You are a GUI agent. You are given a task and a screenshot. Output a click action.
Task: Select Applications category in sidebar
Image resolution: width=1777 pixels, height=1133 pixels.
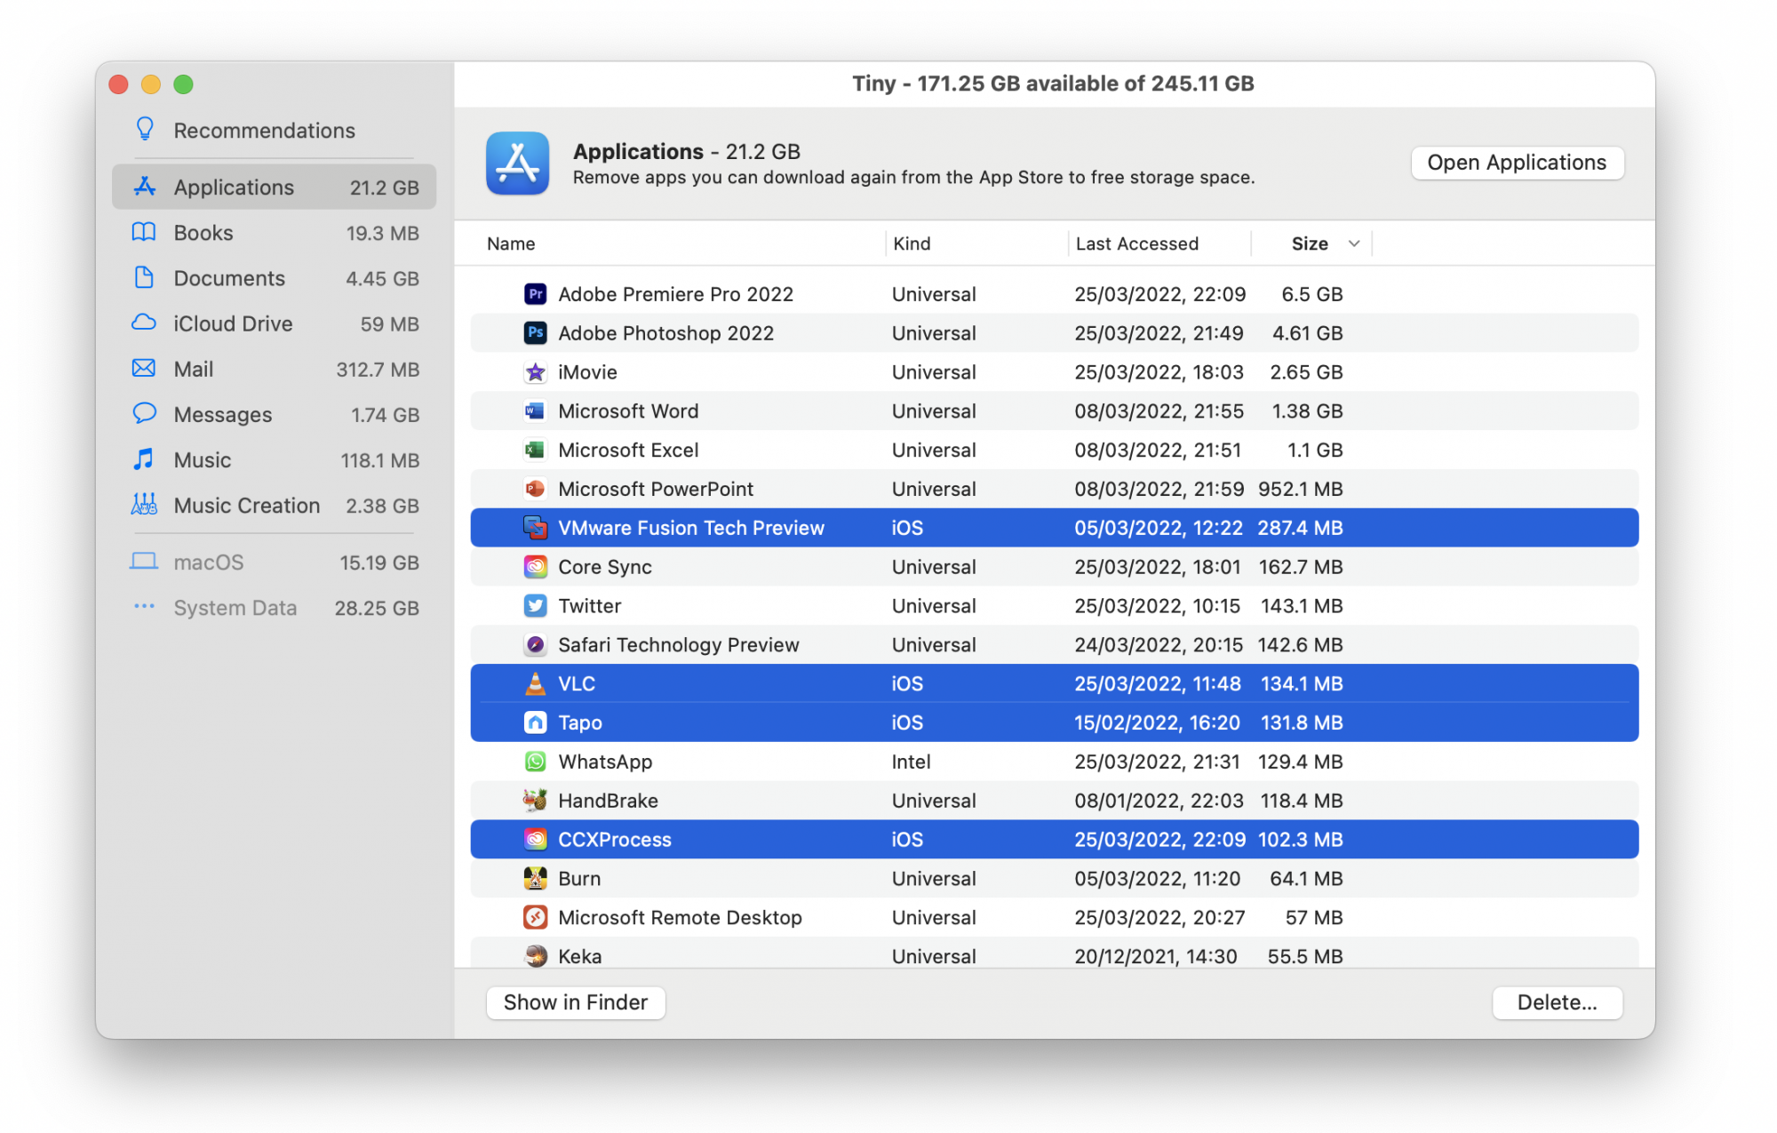[x=274, y=188]
